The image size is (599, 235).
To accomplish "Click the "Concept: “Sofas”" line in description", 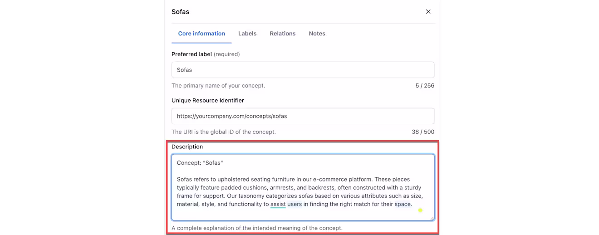I will [x=200, y=163].
